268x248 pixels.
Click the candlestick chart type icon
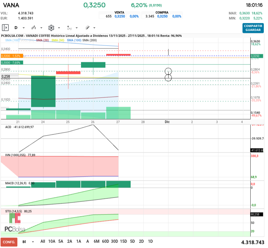[34, 28]
